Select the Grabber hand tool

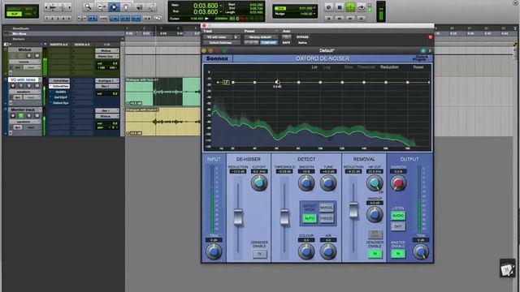(127, 6)
